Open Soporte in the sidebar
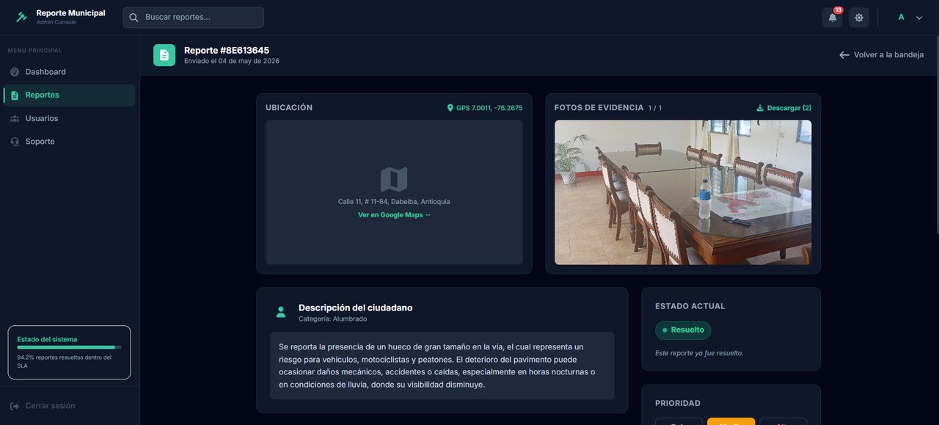The width and height of the screenshot is (939, 425). (x=70, y=142)
